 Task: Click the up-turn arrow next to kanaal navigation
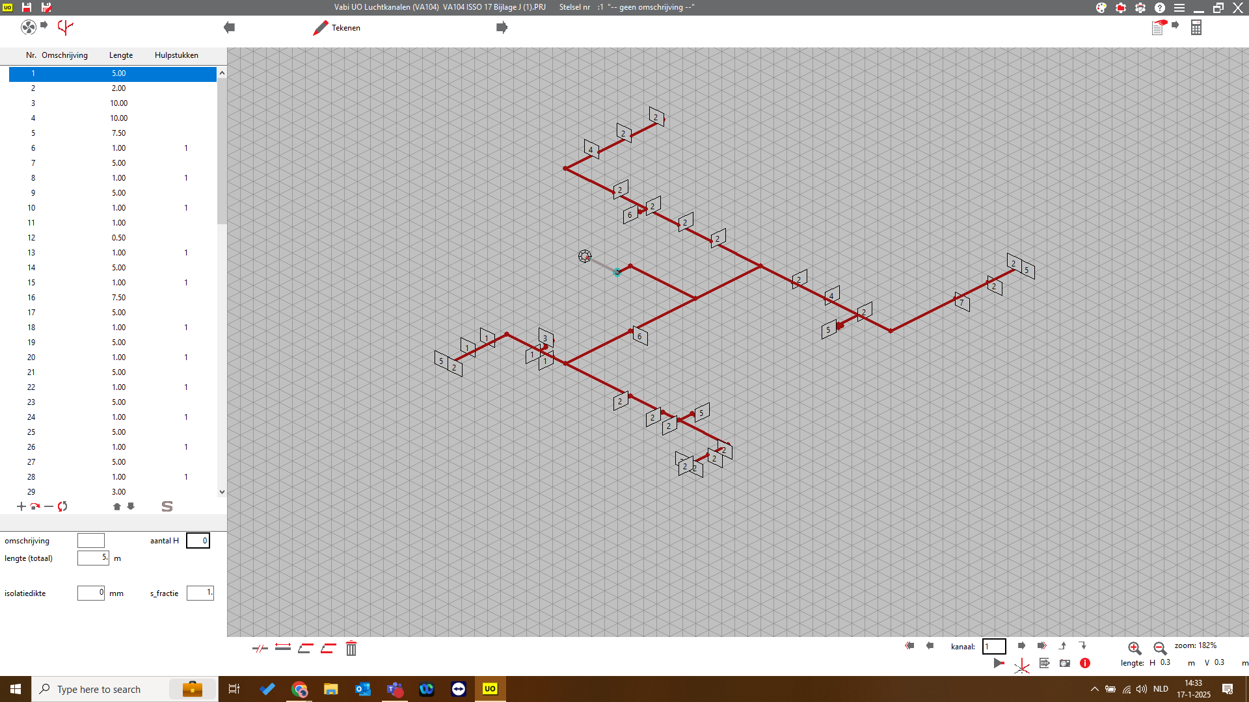(1062, 645)
